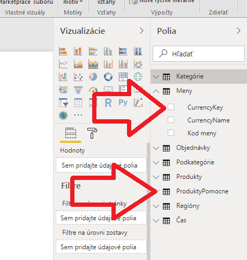The height and width of the screenshot is (260, 247).
Task: Choose the ArcGIS globe map icon
Action: (63, 115)
